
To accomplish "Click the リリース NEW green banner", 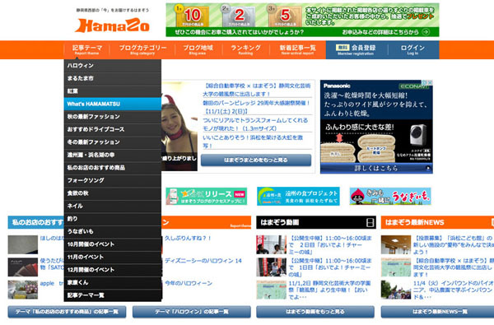I will tap(207, 196).
